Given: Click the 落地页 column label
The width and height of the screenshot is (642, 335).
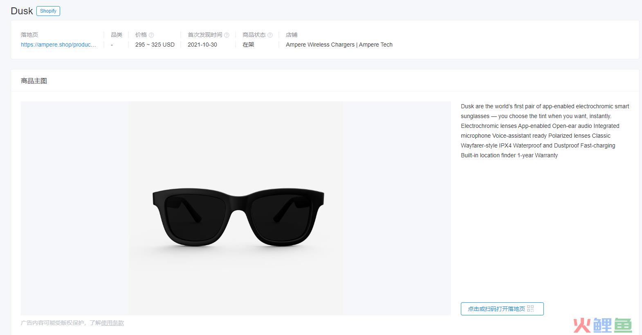Looking at the screenshot, I should [x=29, y=35].
